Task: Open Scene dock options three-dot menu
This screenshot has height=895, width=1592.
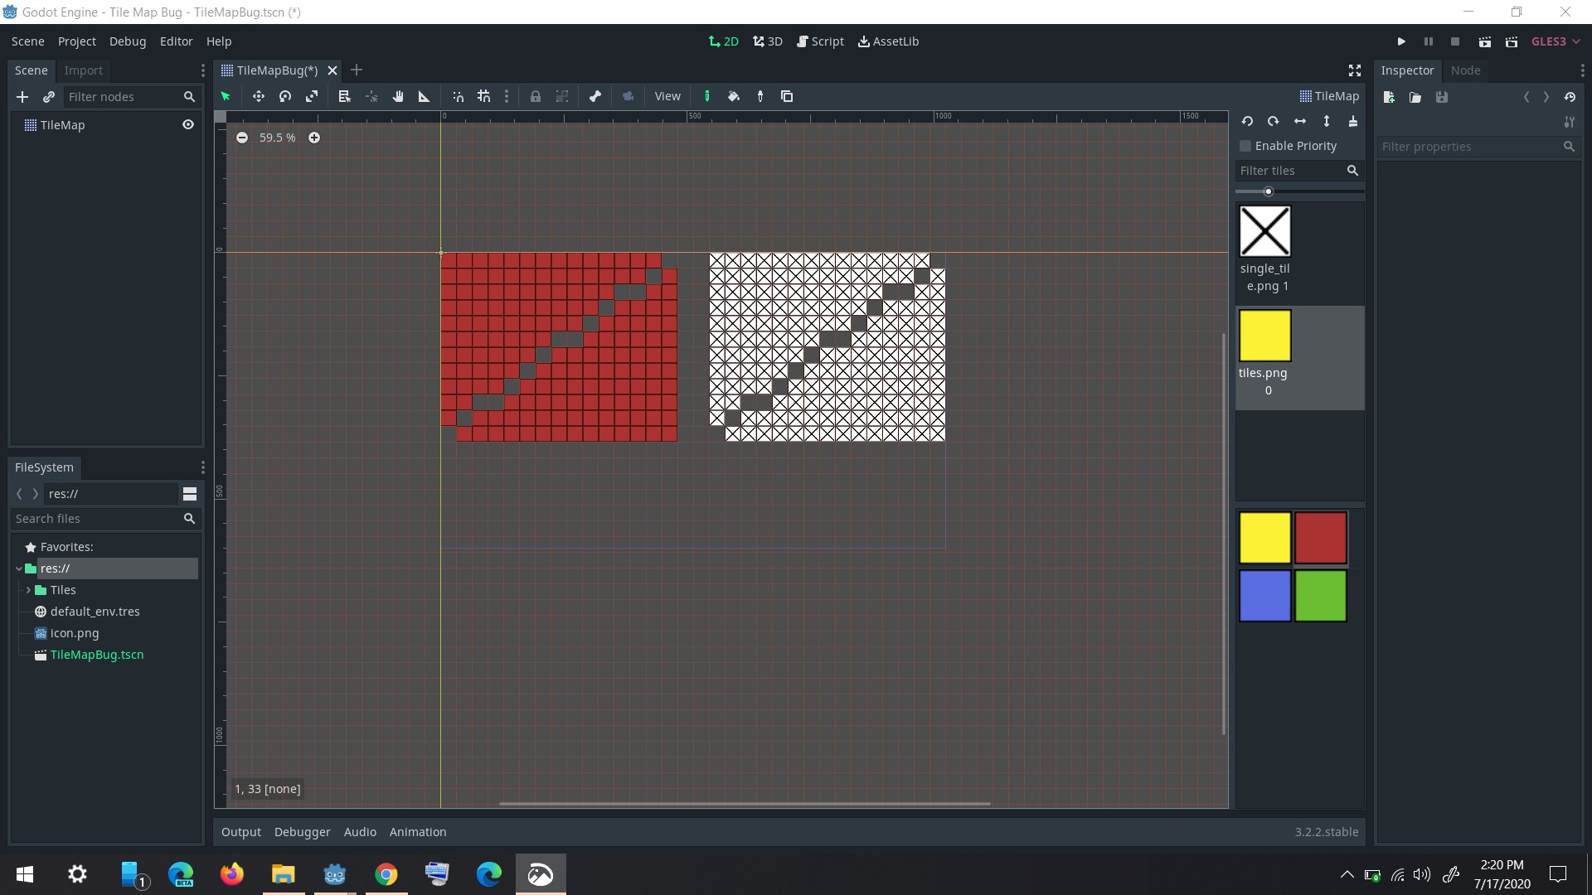Action: click(x=202, y=70)
